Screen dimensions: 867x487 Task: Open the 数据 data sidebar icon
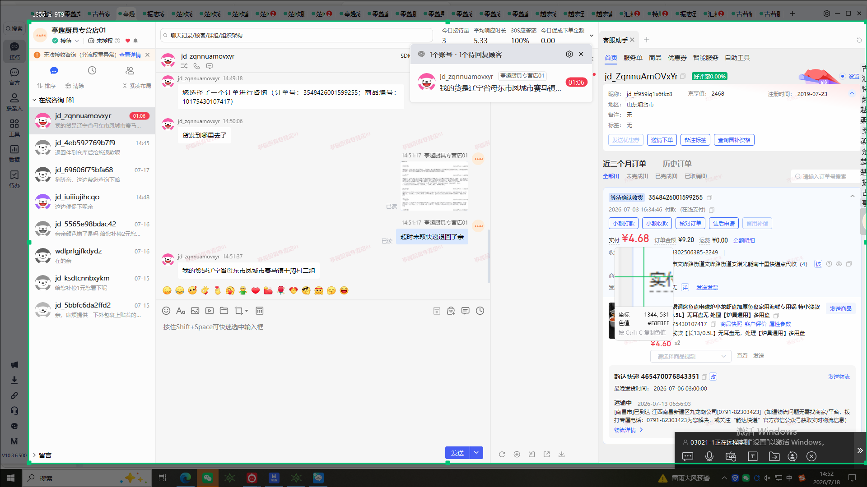14,153
